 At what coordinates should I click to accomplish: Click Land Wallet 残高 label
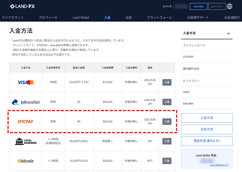pos(207,156)
